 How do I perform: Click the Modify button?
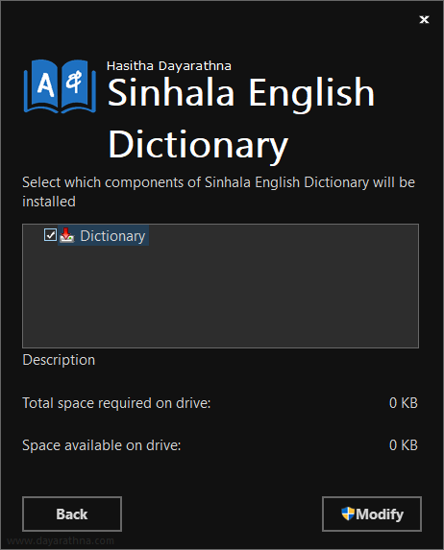tap(372, 514)
